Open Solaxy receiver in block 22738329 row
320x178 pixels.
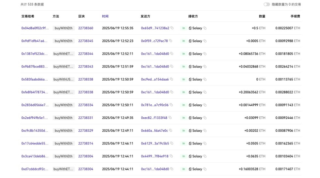[197, 131]
